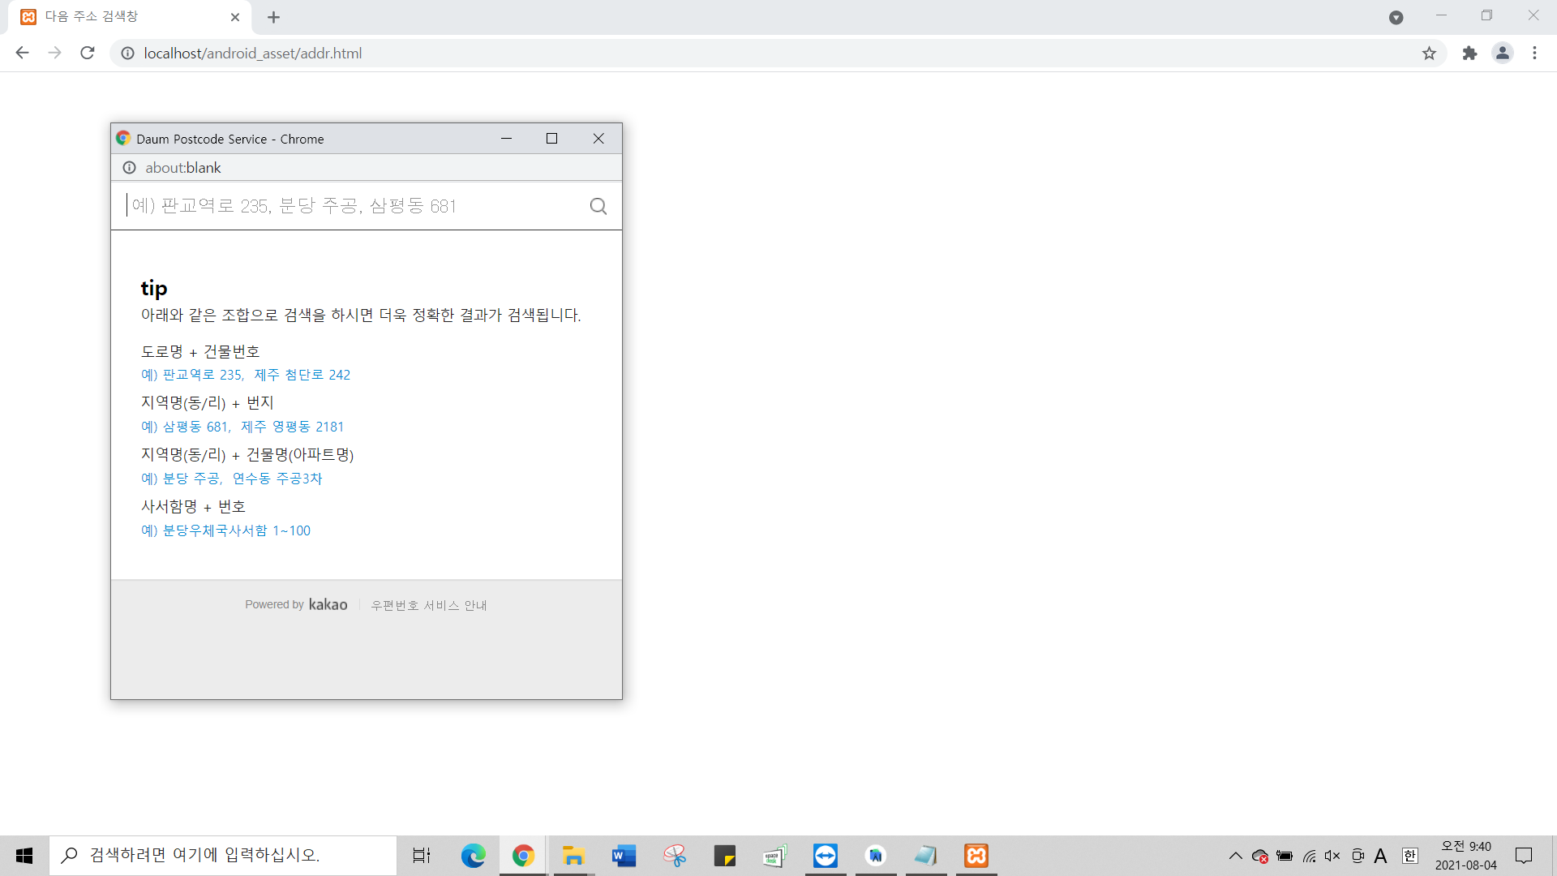Click the site info icon next to about:blank
The image size is (1557, 876).
point(129,168)
